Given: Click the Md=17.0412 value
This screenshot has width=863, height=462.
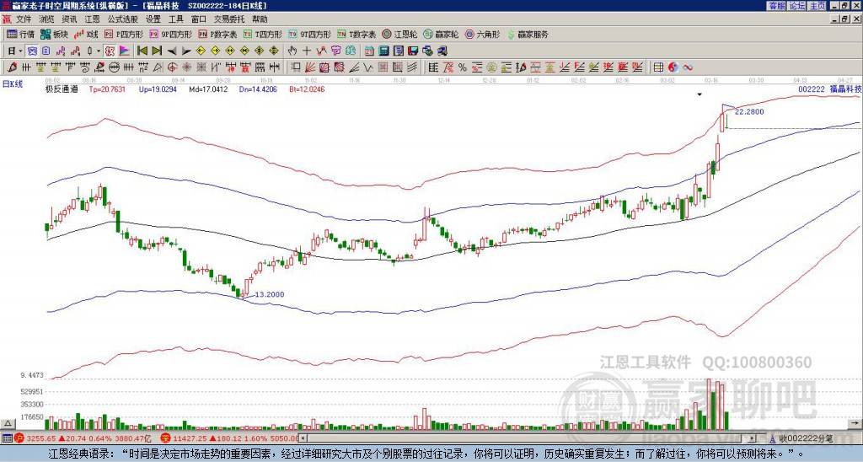Looking at the screenshot, I should [x=208, y=89].
